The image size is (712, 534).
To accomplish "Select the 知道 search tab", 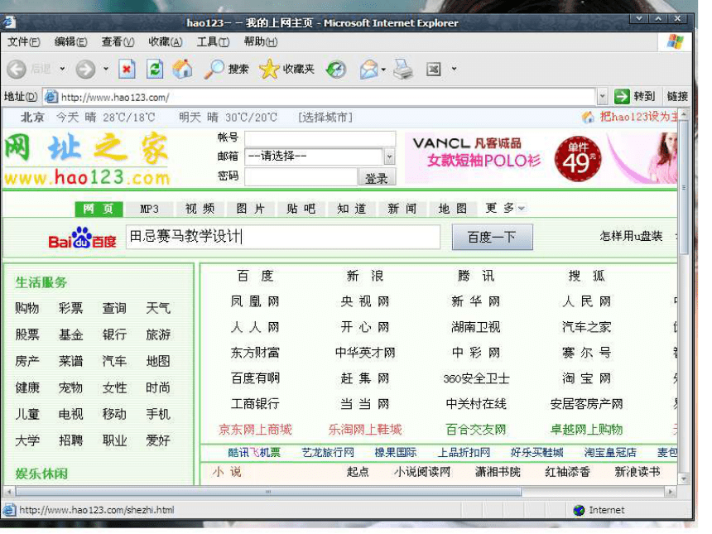I will (x=352, y=209).
